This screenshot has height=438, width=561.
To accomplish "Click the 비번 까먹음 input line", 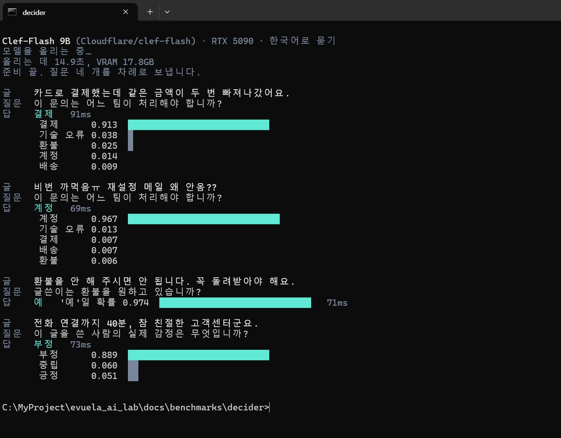I will 125,187.
